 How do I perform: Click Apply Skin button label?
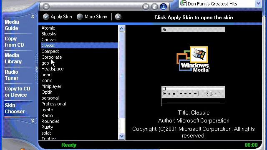pyautogui.click(x=61, y=17)
